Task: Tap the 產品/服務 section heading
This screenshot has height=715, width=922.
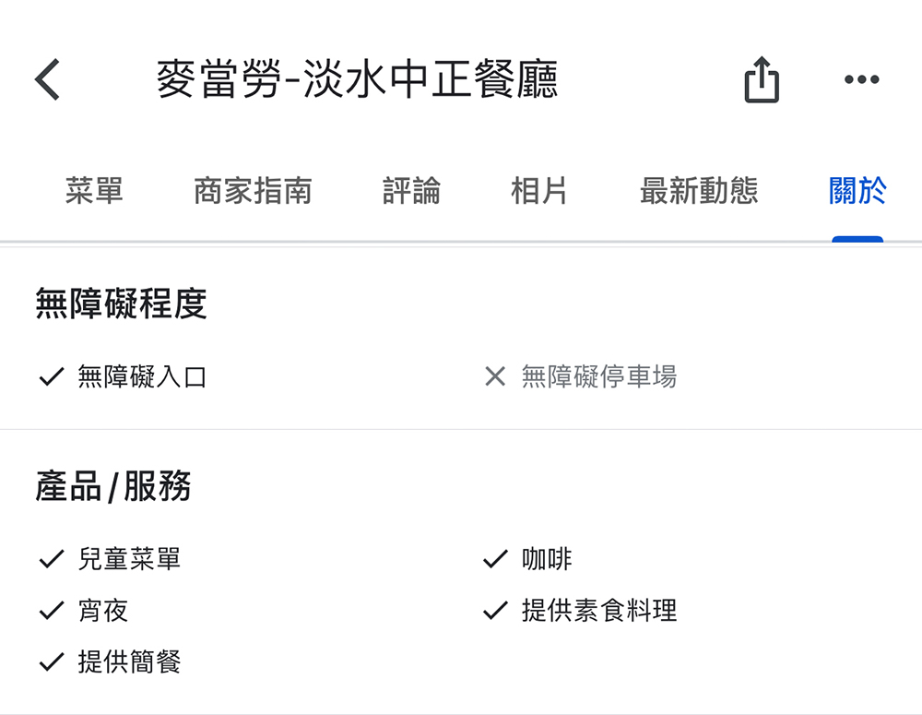Action: (113, 487)
